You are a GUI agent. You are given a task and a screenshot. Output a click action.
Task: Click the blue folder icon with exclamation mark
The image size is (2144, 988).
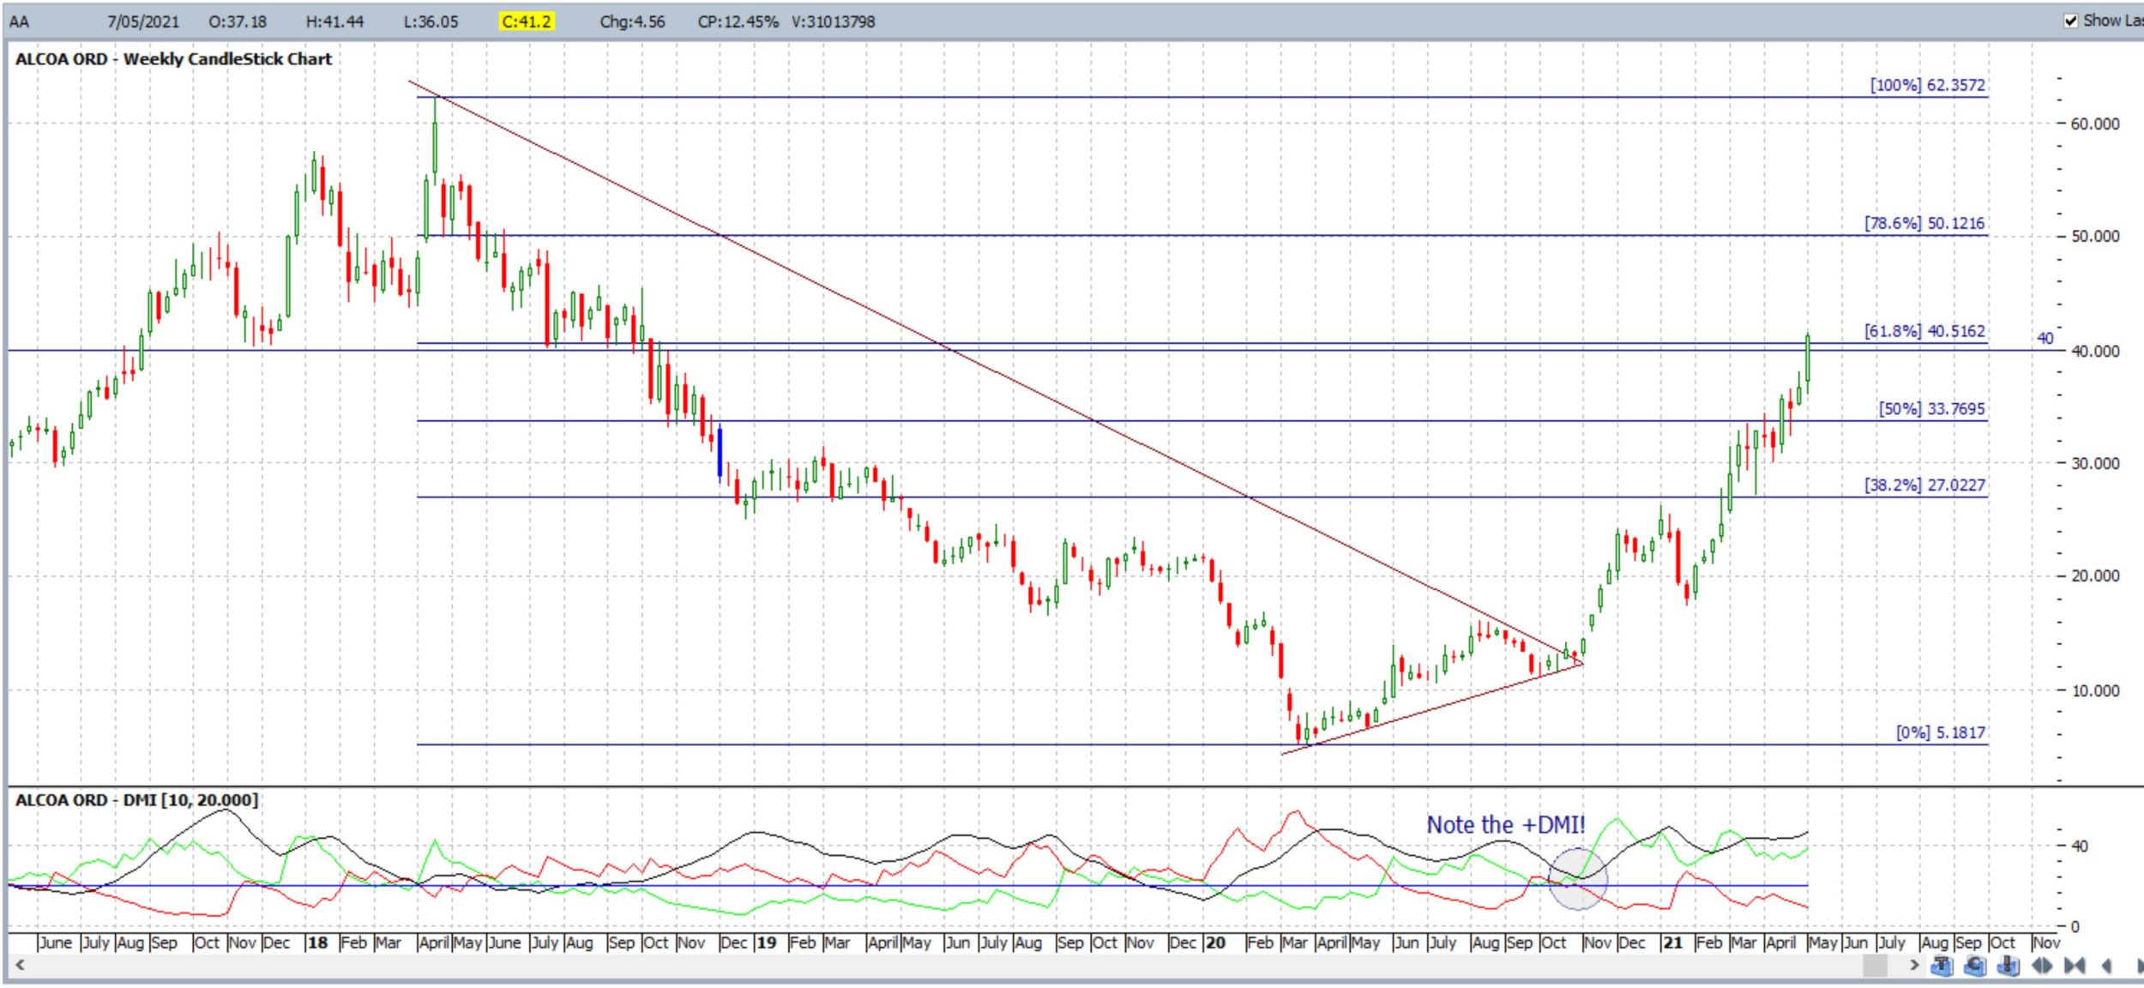(x=2008, y=965)
